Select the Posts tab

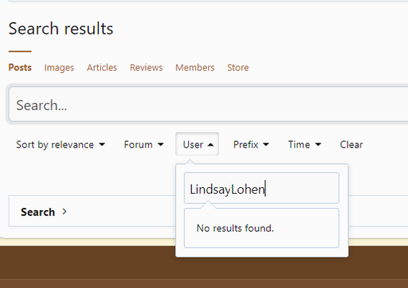coord(20,68)
